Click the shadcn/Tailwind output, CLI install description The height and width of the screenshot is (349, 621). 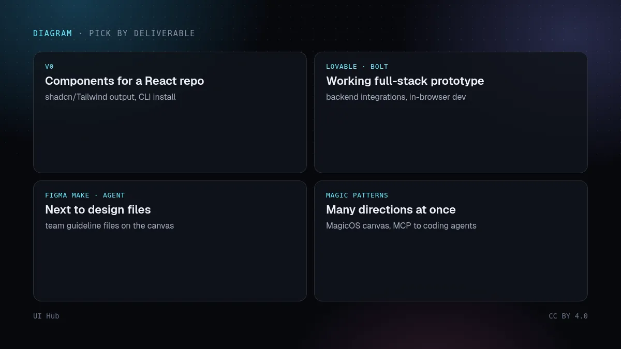110,97
